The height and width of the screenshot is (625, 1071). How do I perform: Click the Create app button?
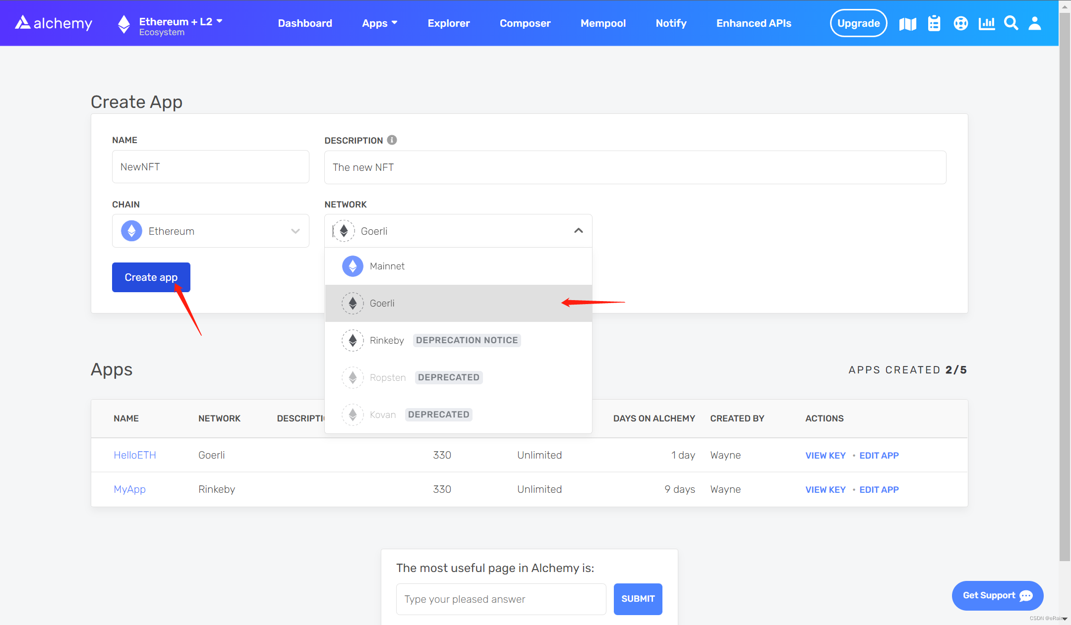pyautogui.click(x=150, y=277)
